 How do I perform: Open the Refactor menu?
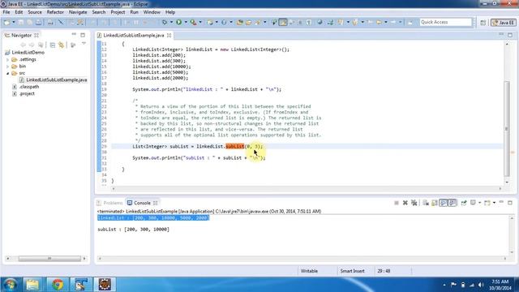point(55,12)
